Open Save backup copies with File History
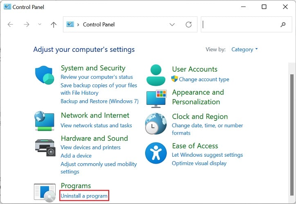 coord(99,89)
